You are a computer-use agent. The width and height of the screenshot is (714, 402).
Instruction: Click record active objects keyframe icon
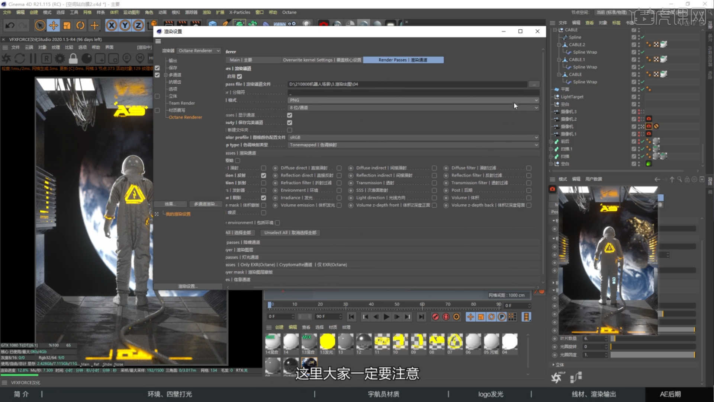435,317
